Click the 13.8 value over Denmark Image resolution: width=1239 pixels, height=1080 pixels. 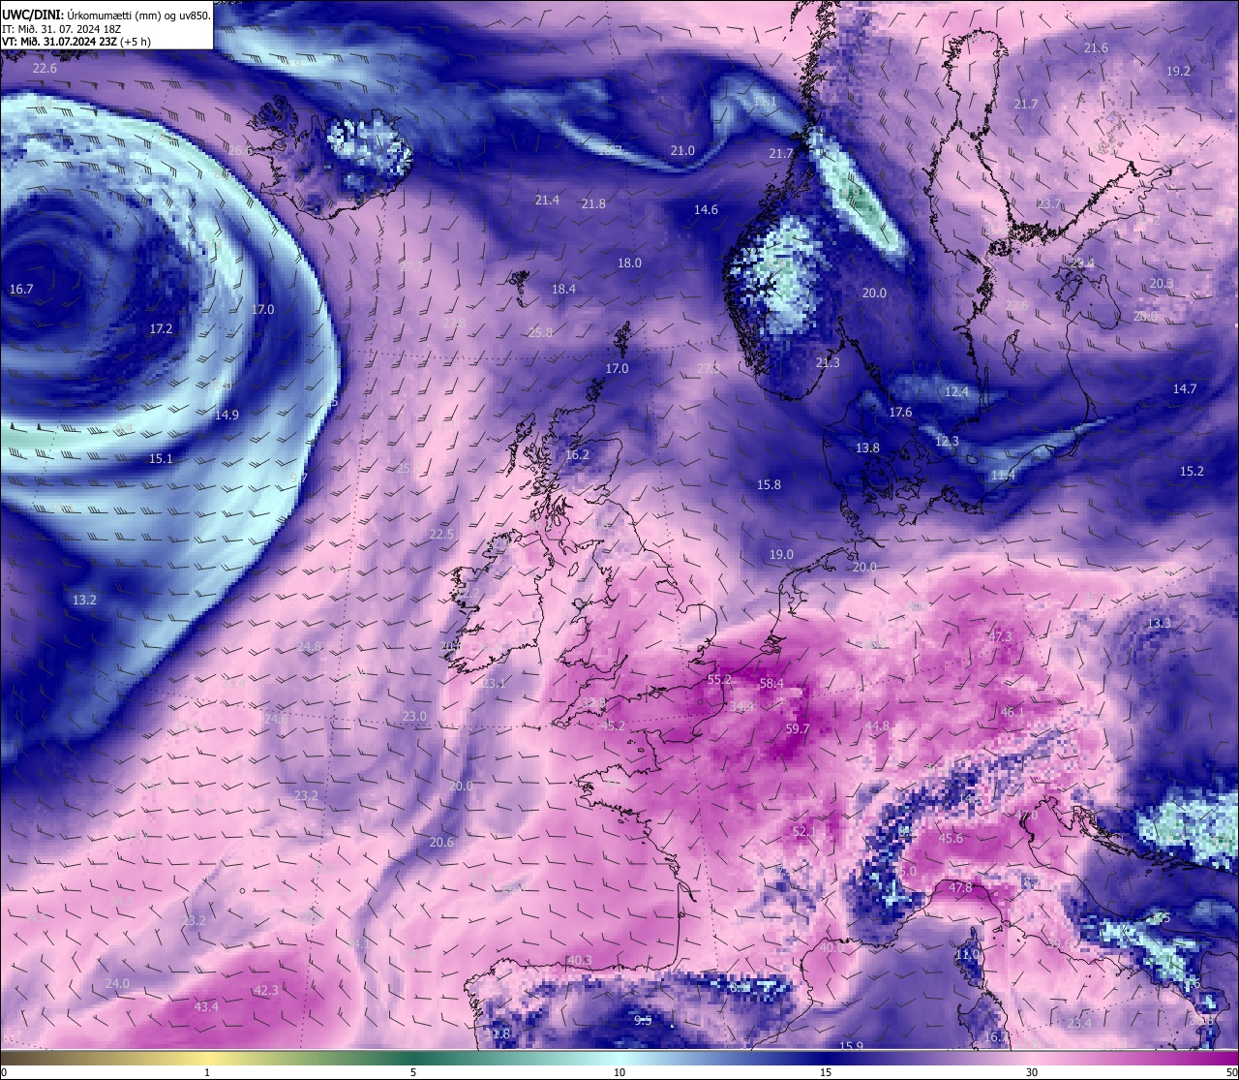point(867,448)
